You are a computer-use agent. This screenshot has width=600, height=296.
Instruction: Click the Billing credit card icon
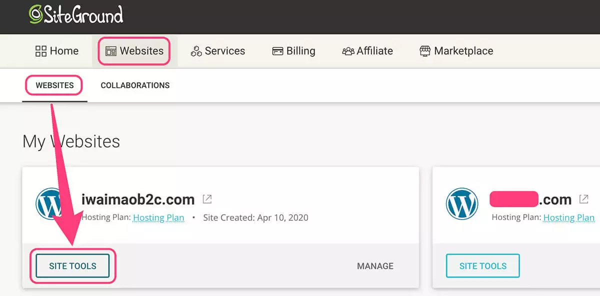point(277,50)
